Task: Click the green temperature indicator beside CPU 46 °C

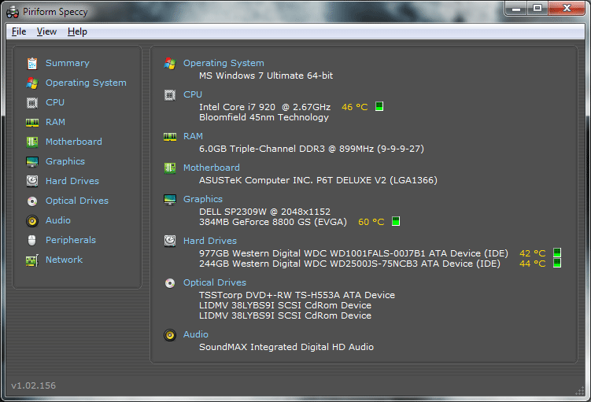Action: click(x=379, y=106)
